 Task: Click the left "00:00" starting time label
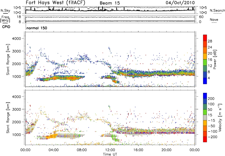[x=25, y=150]
